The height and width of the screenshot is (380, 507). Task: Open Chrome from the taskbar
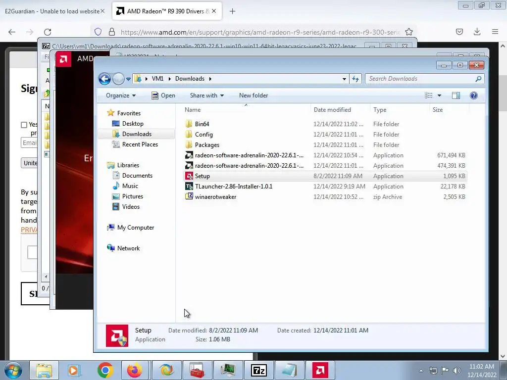(105, 370)
